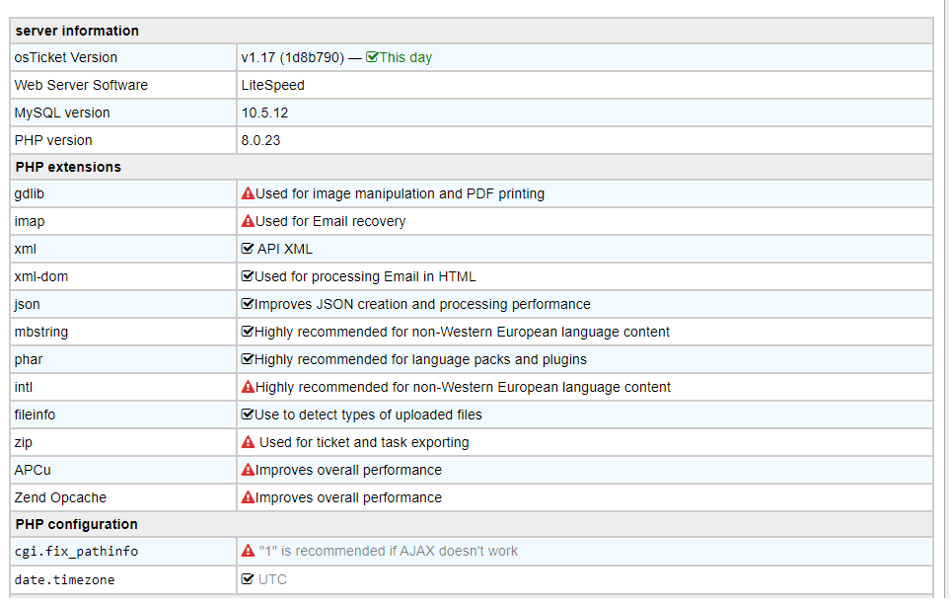
Task: Click the mbstring row checkmark
Action: (x=248, y=332)
